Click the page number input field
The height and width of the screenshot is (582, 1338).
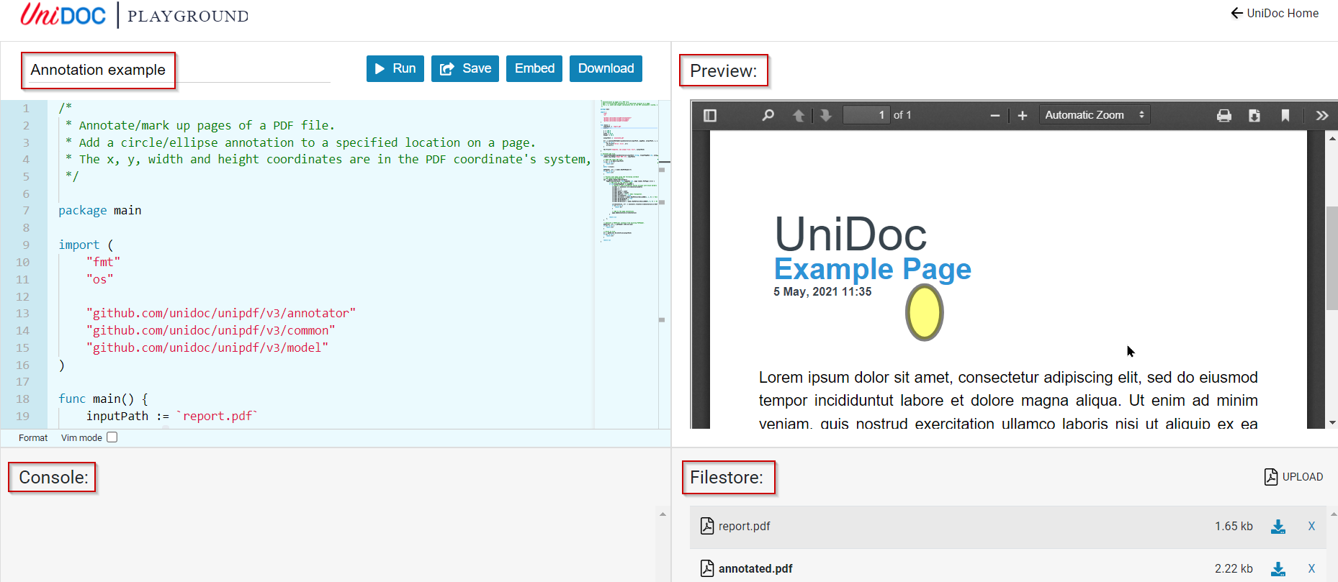point(866,115)
